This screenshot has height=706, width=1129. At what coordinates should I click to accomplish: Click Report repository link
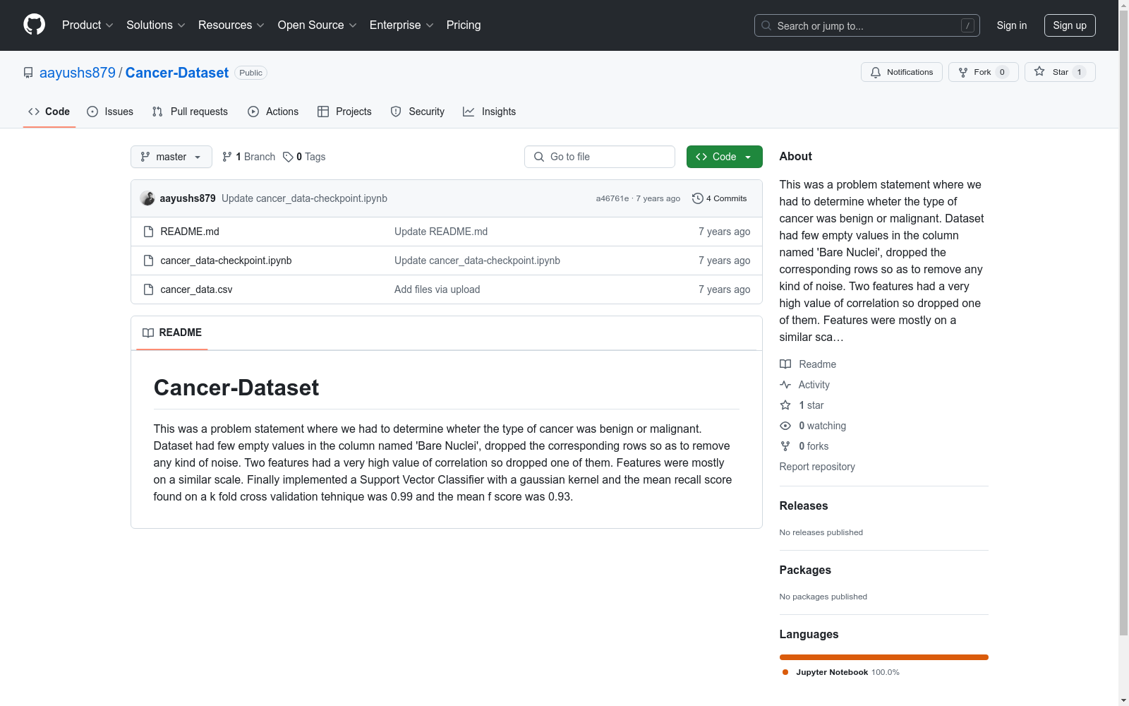(x=817, y=467)
